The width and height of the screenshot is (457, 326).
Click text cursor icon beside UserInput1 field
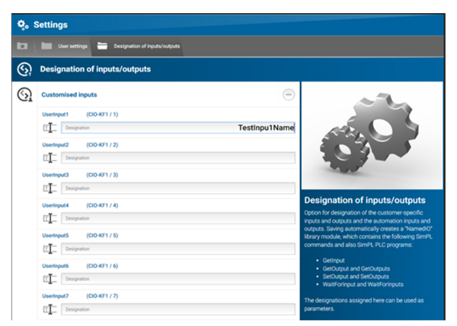click(x=50, y=128)
